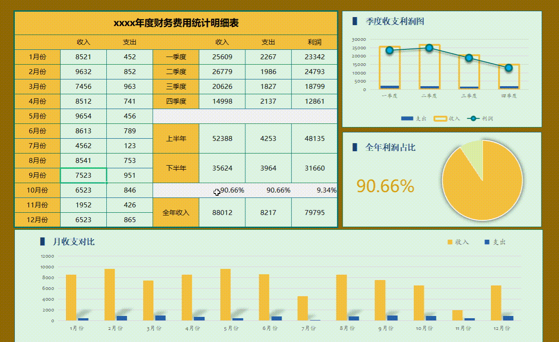
Task: Select the orange 11月份 income bar
Action: tap(457, 316)
